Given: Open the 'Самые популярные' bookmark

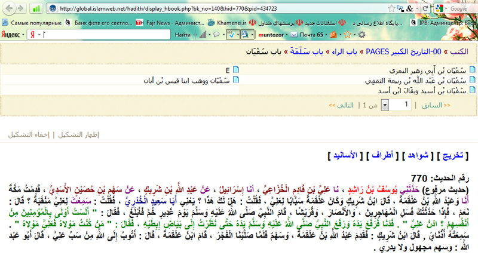Looking at the screenshot, I should [32, 23].
